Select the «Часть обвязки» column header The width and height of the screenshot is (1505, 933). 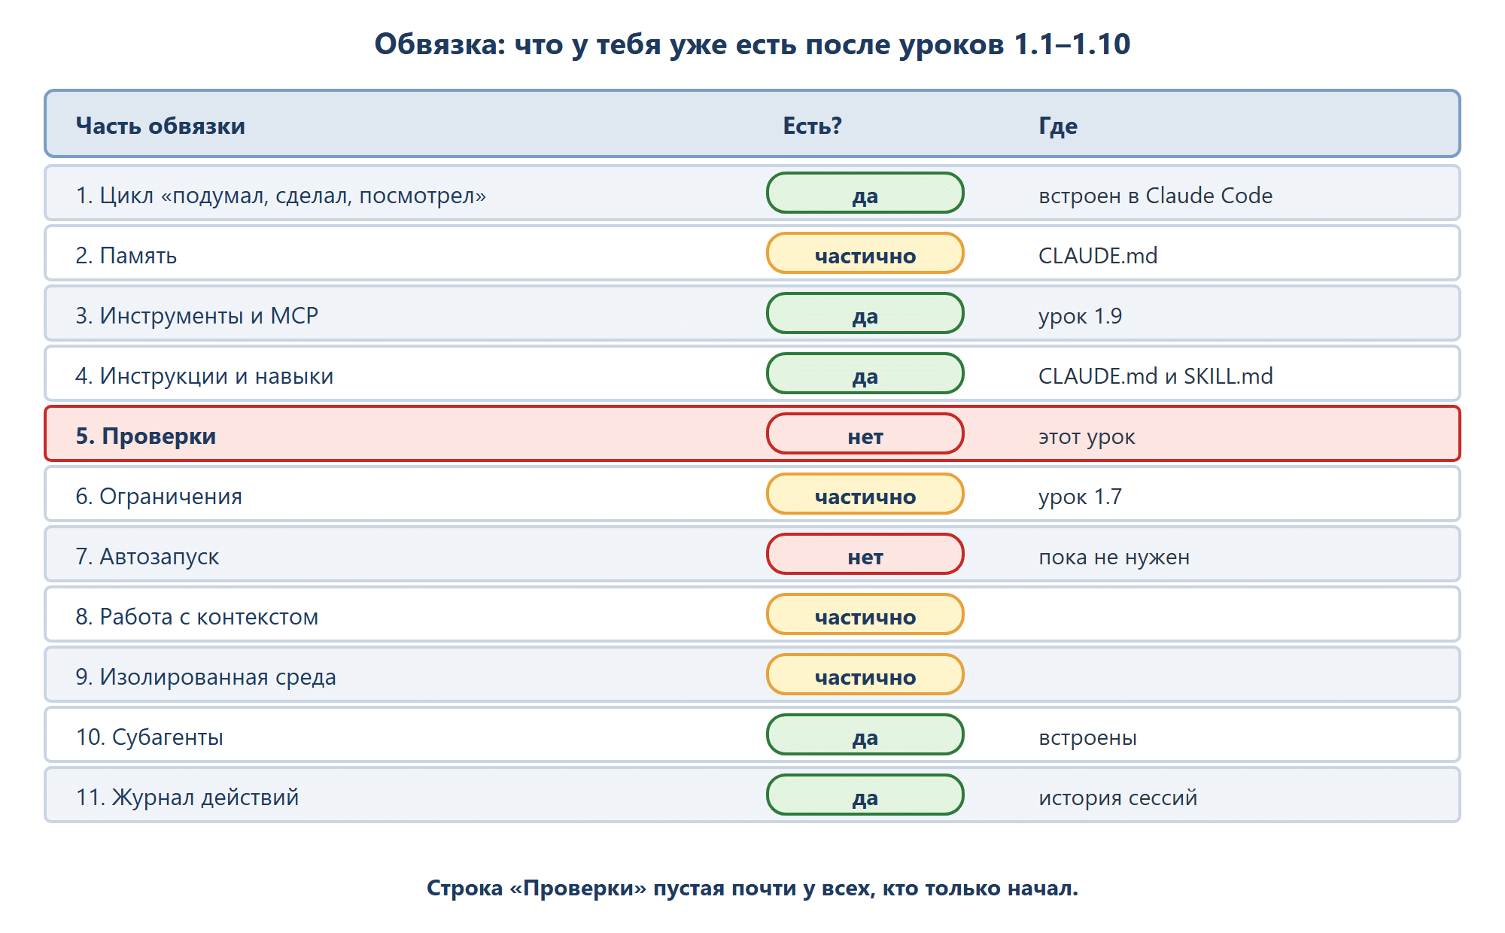coord(160,126)
